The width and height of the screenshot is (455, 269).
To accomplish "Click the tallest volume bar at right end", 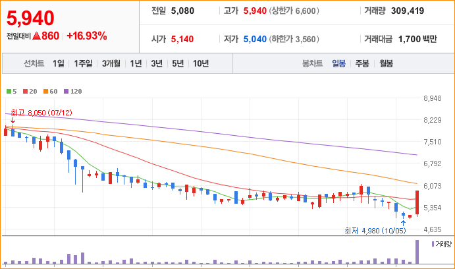I will point(417,252).
